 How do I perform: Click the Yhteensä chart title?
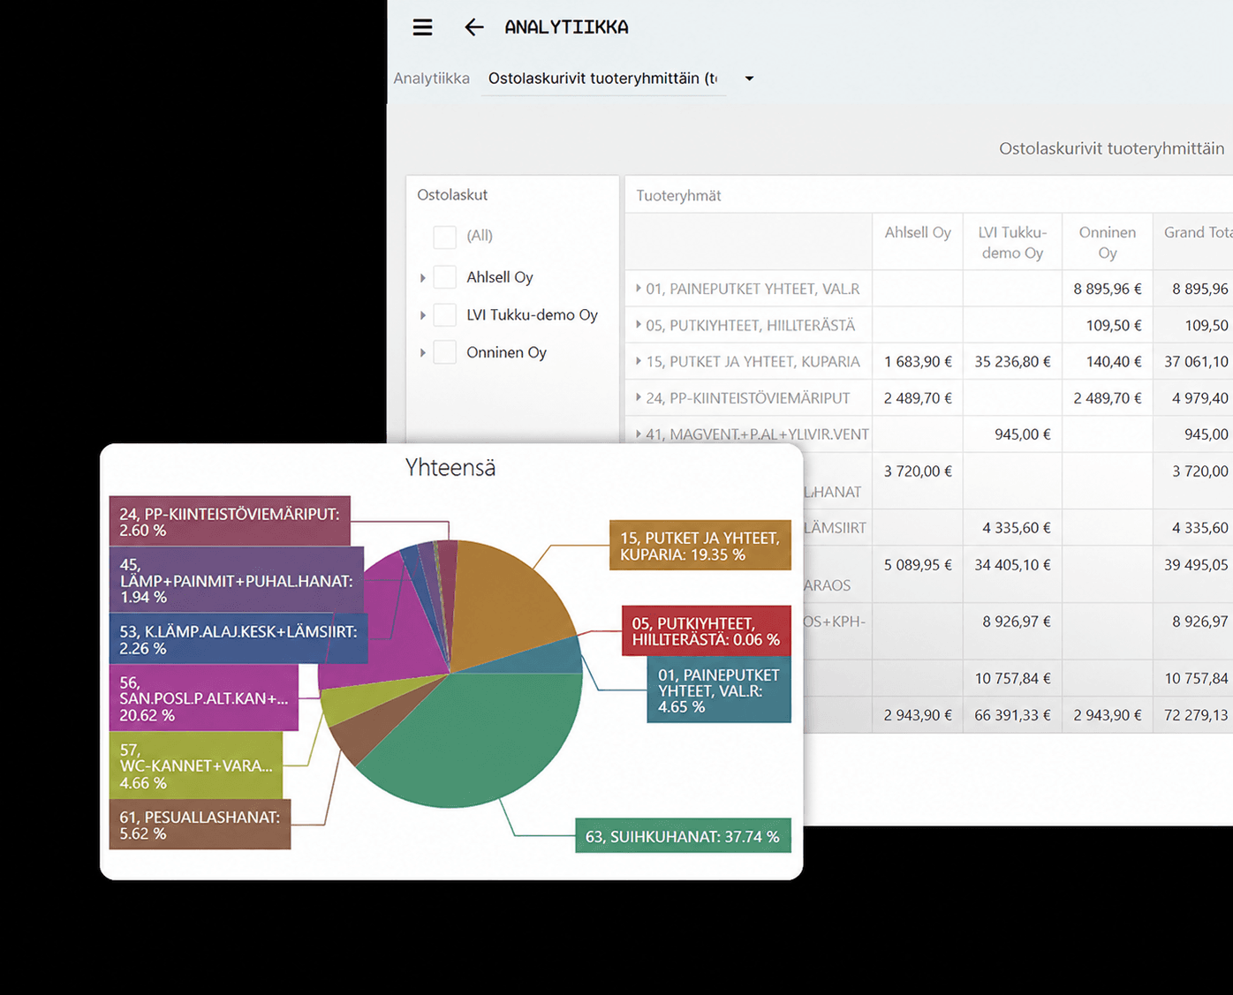(x=450, y=467)
